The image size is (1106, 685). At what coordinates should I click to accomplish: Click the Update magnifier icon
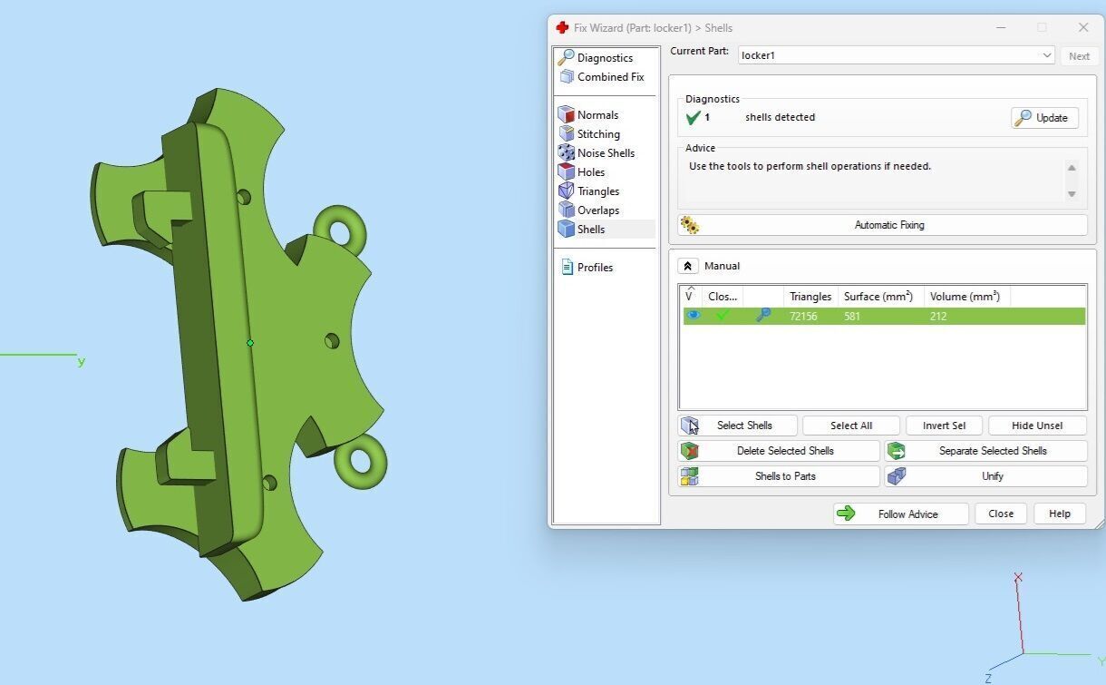tap(1024, 118)
